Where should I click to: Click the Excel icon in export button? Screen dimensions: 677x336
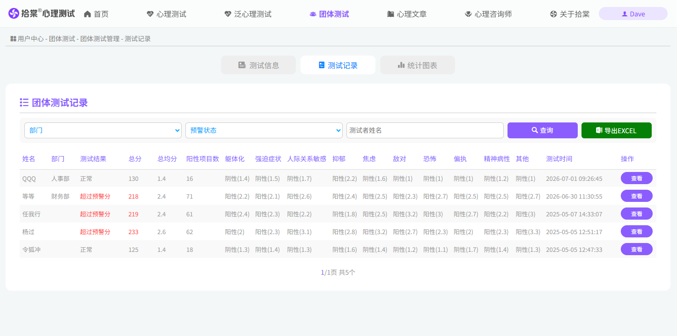coord(599,130)
